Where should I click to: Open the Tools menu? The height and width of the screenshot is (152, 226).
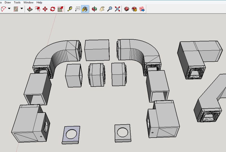click(17, 3)
